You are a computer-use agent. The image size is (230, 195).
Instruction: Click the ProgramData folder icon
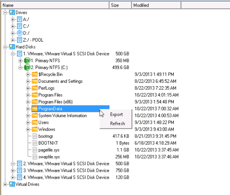point(34,109)
